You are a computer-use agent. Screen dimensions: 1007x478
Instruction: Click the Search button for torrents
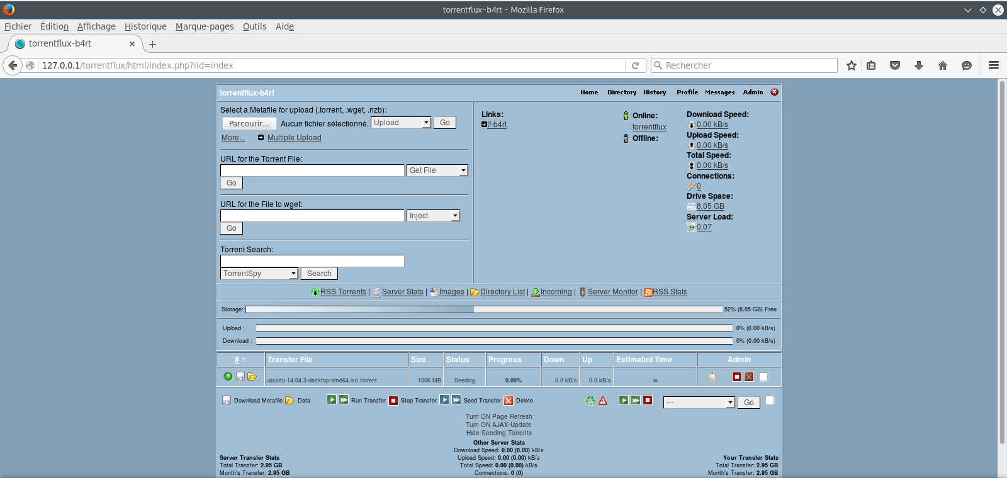[319, 274]
